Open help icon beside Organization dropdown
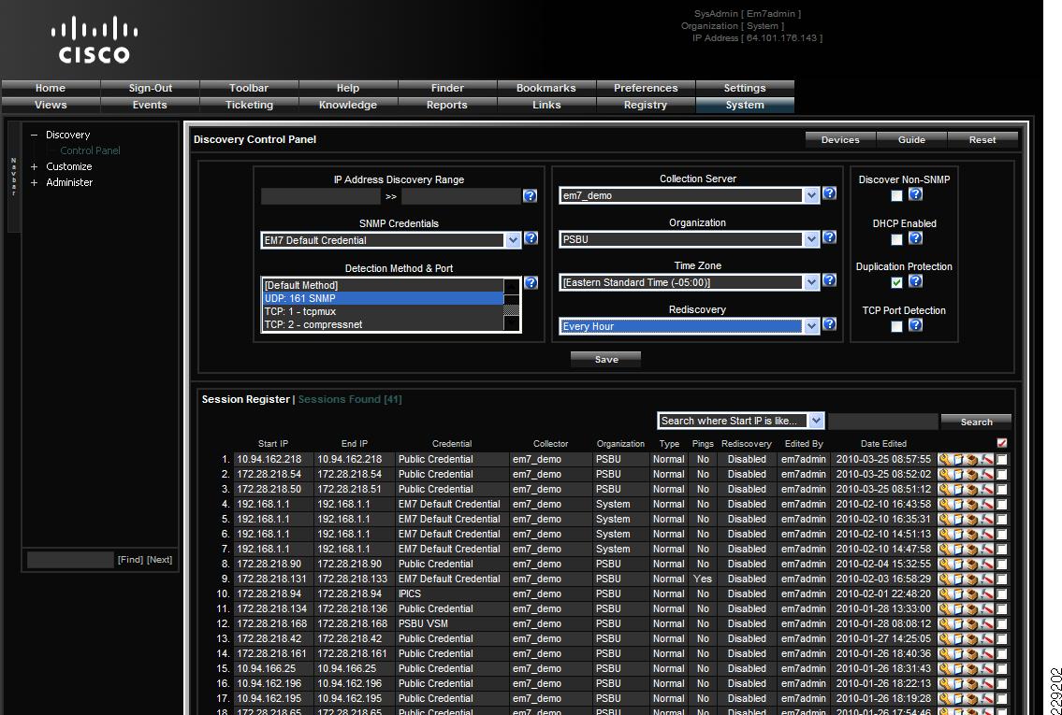The width and height of the screenshot is (1062, 715). click(x=829, y=237)
